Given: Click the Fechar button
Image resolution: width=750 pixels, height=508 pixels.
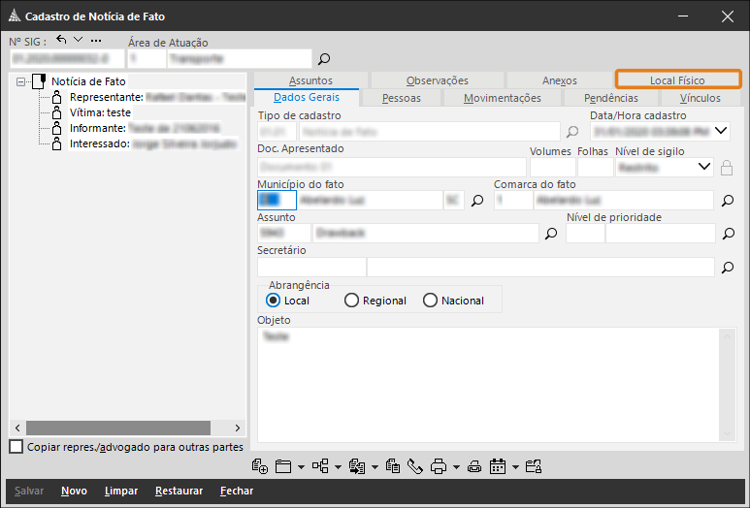Looking at the screenshot, I should [237, 491].
